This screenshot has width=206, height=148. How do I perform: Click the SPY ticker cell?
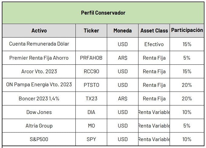click(91, 139)
